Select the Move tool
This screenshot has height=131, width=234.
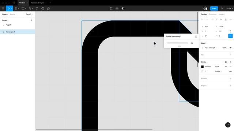click(8, 8)
